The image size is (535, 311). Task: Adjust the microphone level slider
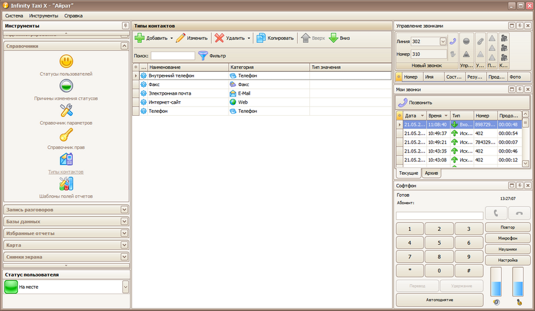click(x=518, y=281)
